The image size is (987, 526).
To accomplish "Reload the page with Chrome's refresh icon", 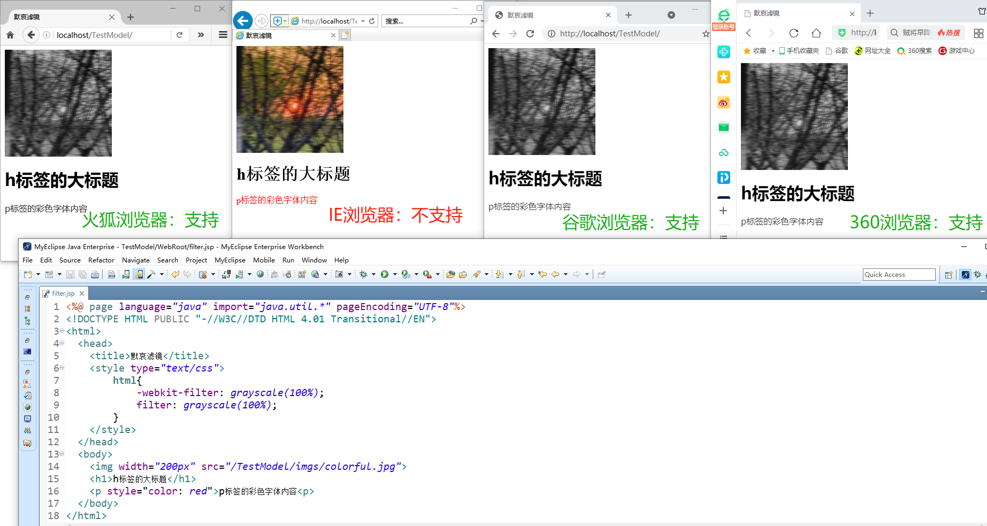I will click(x=530, y=33).
